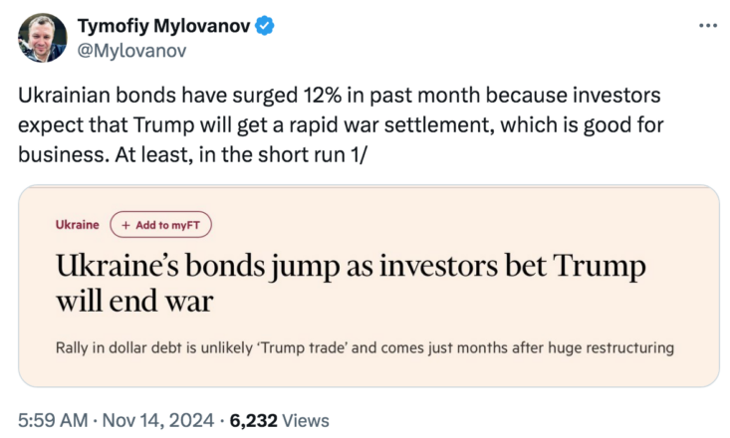The image size is (730, 438).
Task: Click the plus icon in Add to myFT
Action: click(x=125, y=225)
